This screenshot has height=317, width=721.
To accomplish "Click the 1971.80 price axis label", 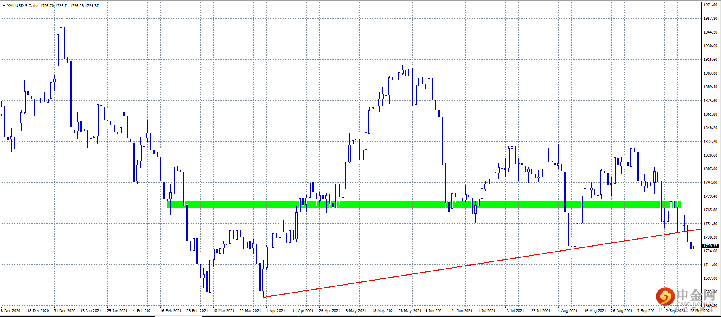I will 710,5.
